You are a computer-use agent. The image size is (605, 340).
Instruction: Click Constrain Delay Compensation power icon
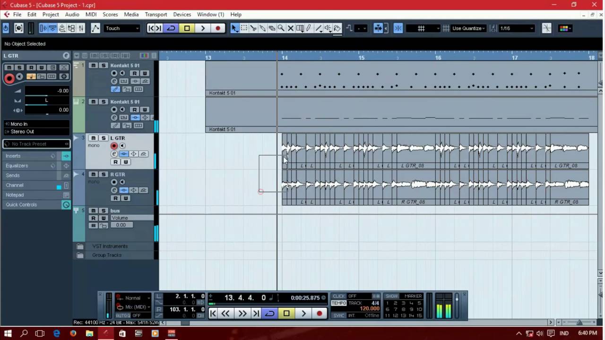tap(6, 28)
